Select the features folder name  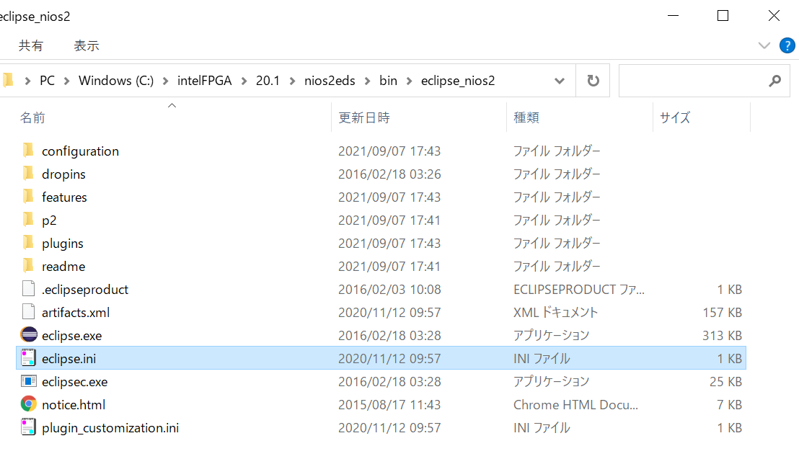pos(64,197)
